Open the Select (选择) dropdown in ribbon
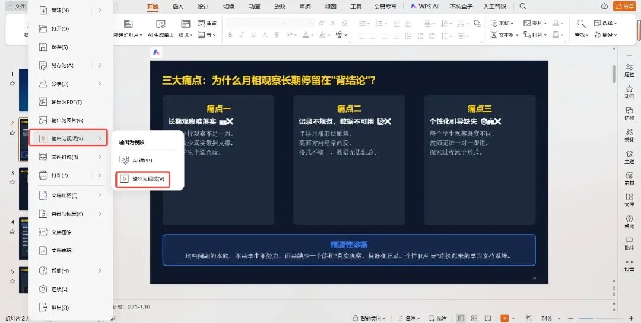The image size is (641, 323). point(605,23)
